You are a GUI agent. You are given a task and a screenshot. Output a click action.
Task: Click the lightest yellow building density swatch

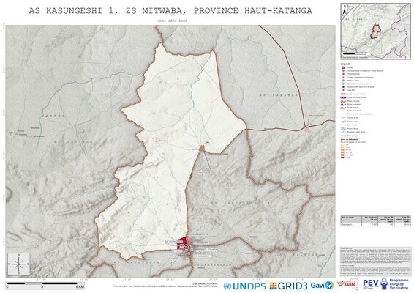tap(343, 145)
